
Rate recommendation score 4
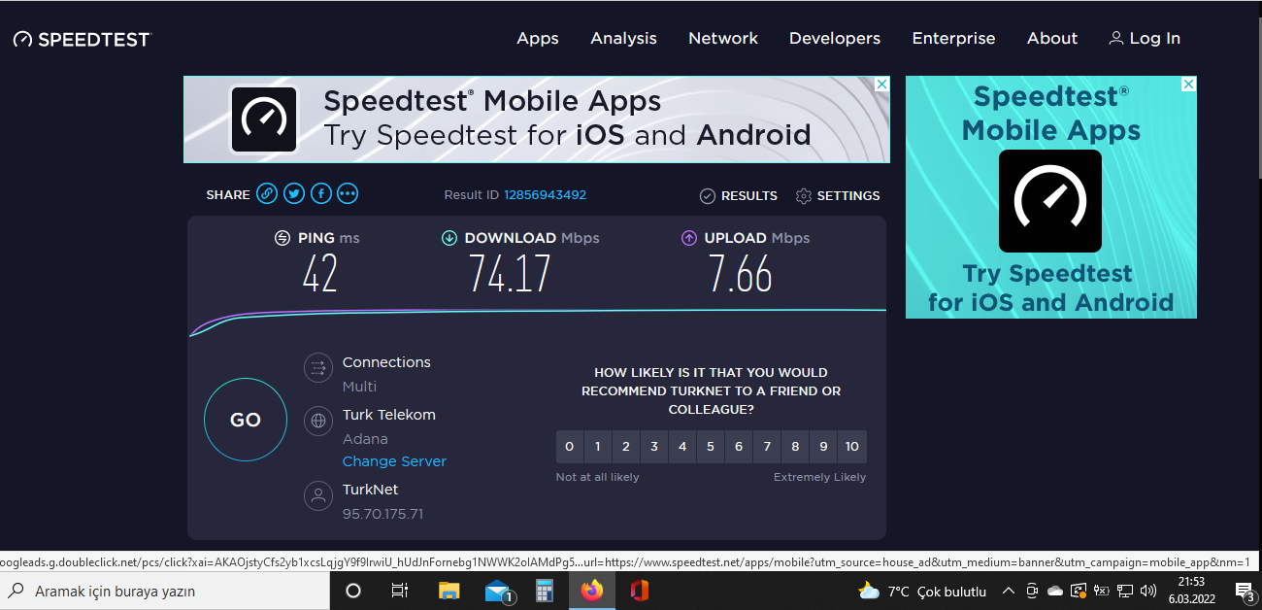point(682,447)
